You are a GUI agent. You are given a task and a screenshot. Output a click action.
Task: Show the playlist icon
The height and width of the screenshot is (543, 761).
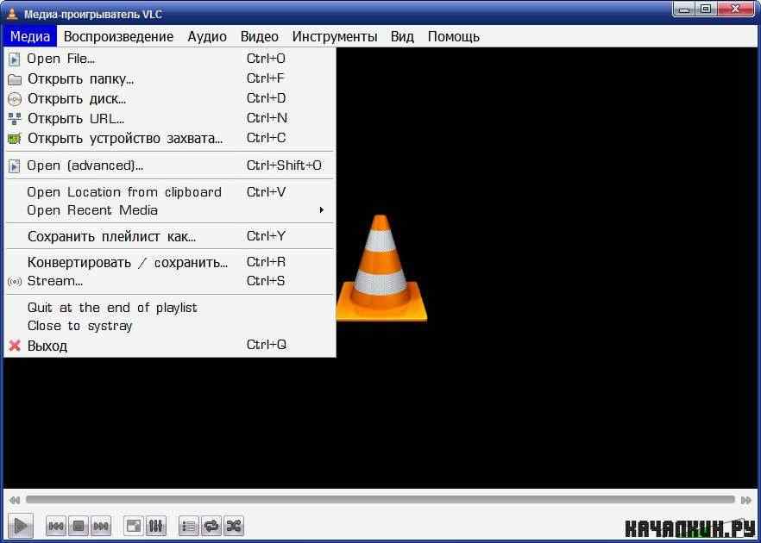pos(189,526)
